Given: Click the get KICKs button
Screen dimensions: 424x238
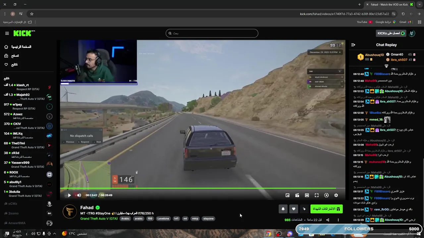Looking at the screenshot, I should (391, 33).
